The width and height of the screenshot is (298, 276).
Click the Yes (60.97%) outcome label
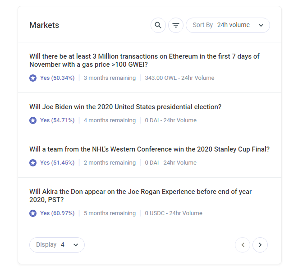point(57,213)
